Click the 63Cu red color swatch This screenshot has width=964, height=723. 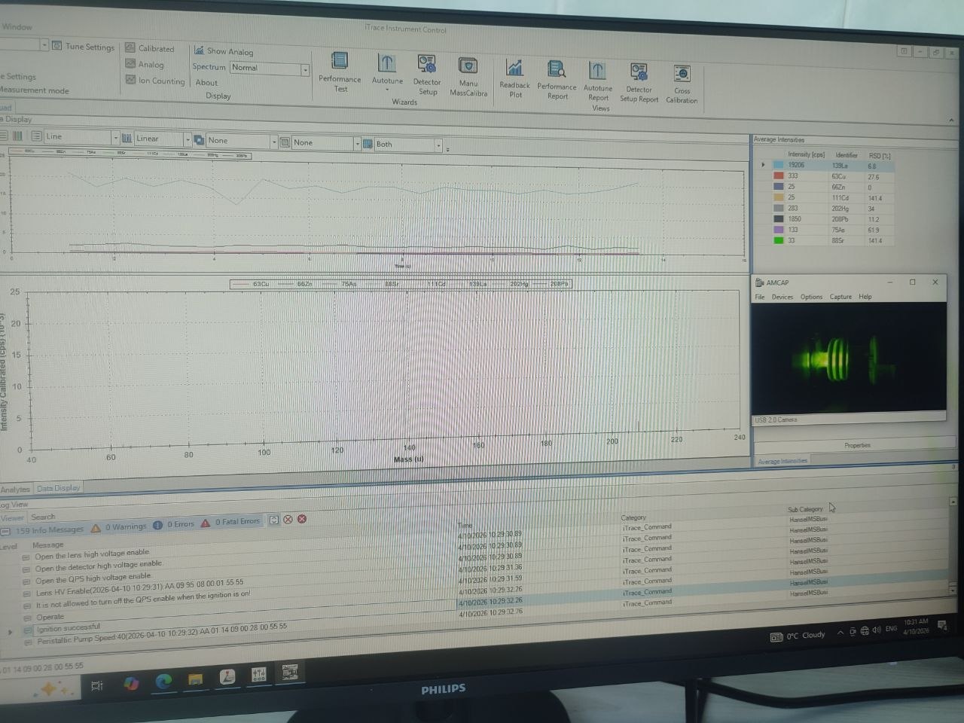[778, 175]
